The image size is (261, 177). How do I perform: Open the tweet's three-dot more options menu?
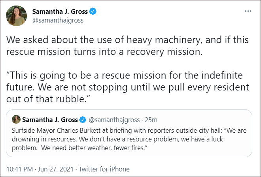pyautogui.click(x=248, y=11)
